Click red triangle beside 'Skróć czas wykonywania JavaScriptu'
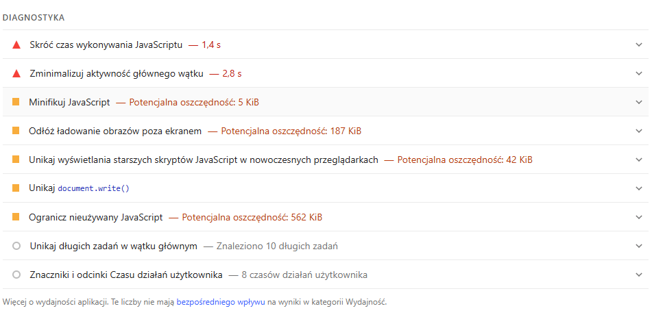 [16, 45]
